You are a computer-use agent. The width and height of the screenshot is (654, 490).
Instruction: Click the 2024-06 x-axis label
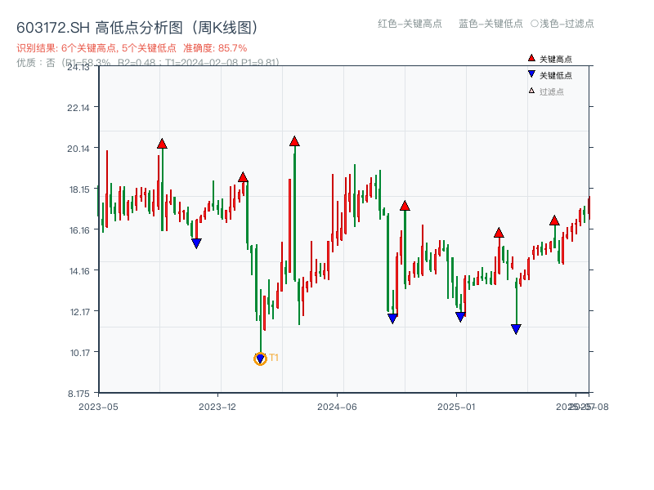[x=338, y=405]
